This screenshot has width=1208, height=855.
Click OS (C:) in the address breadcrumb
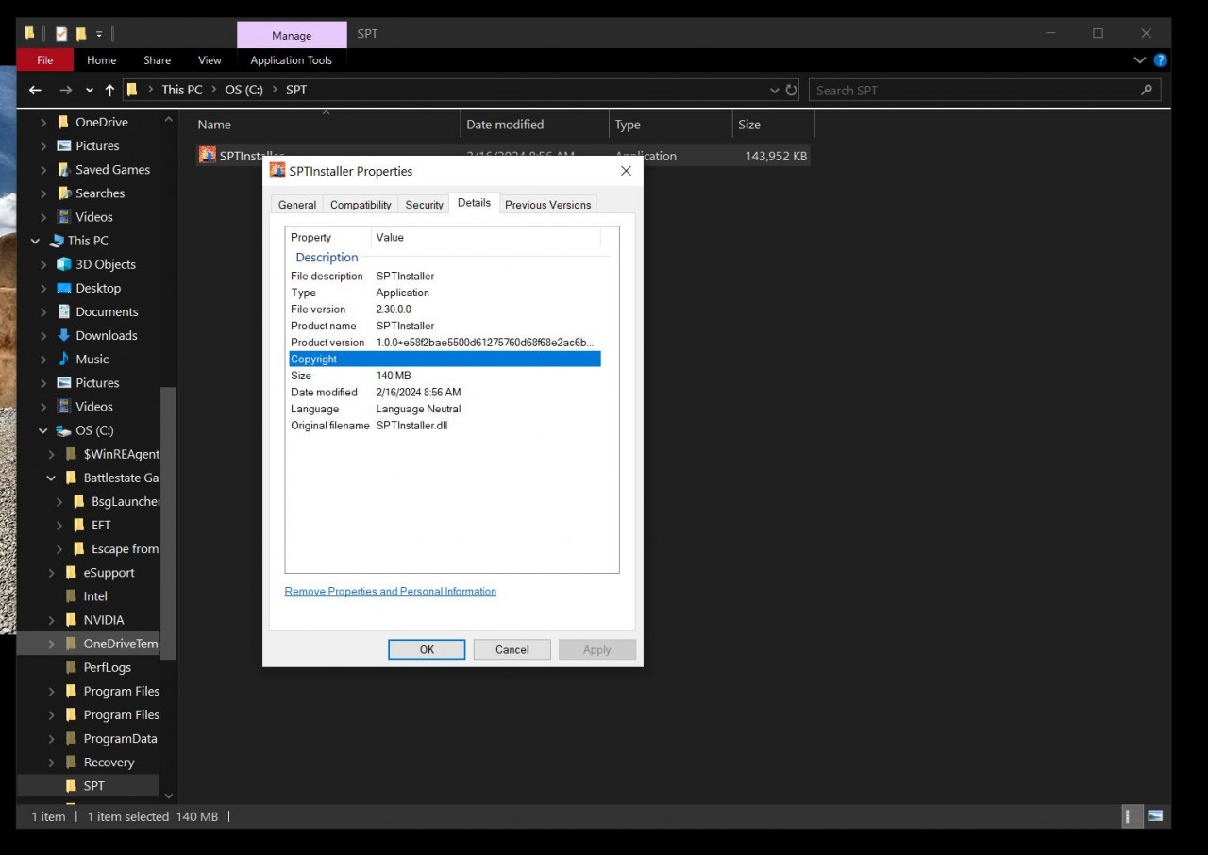[x=244, y=90]
